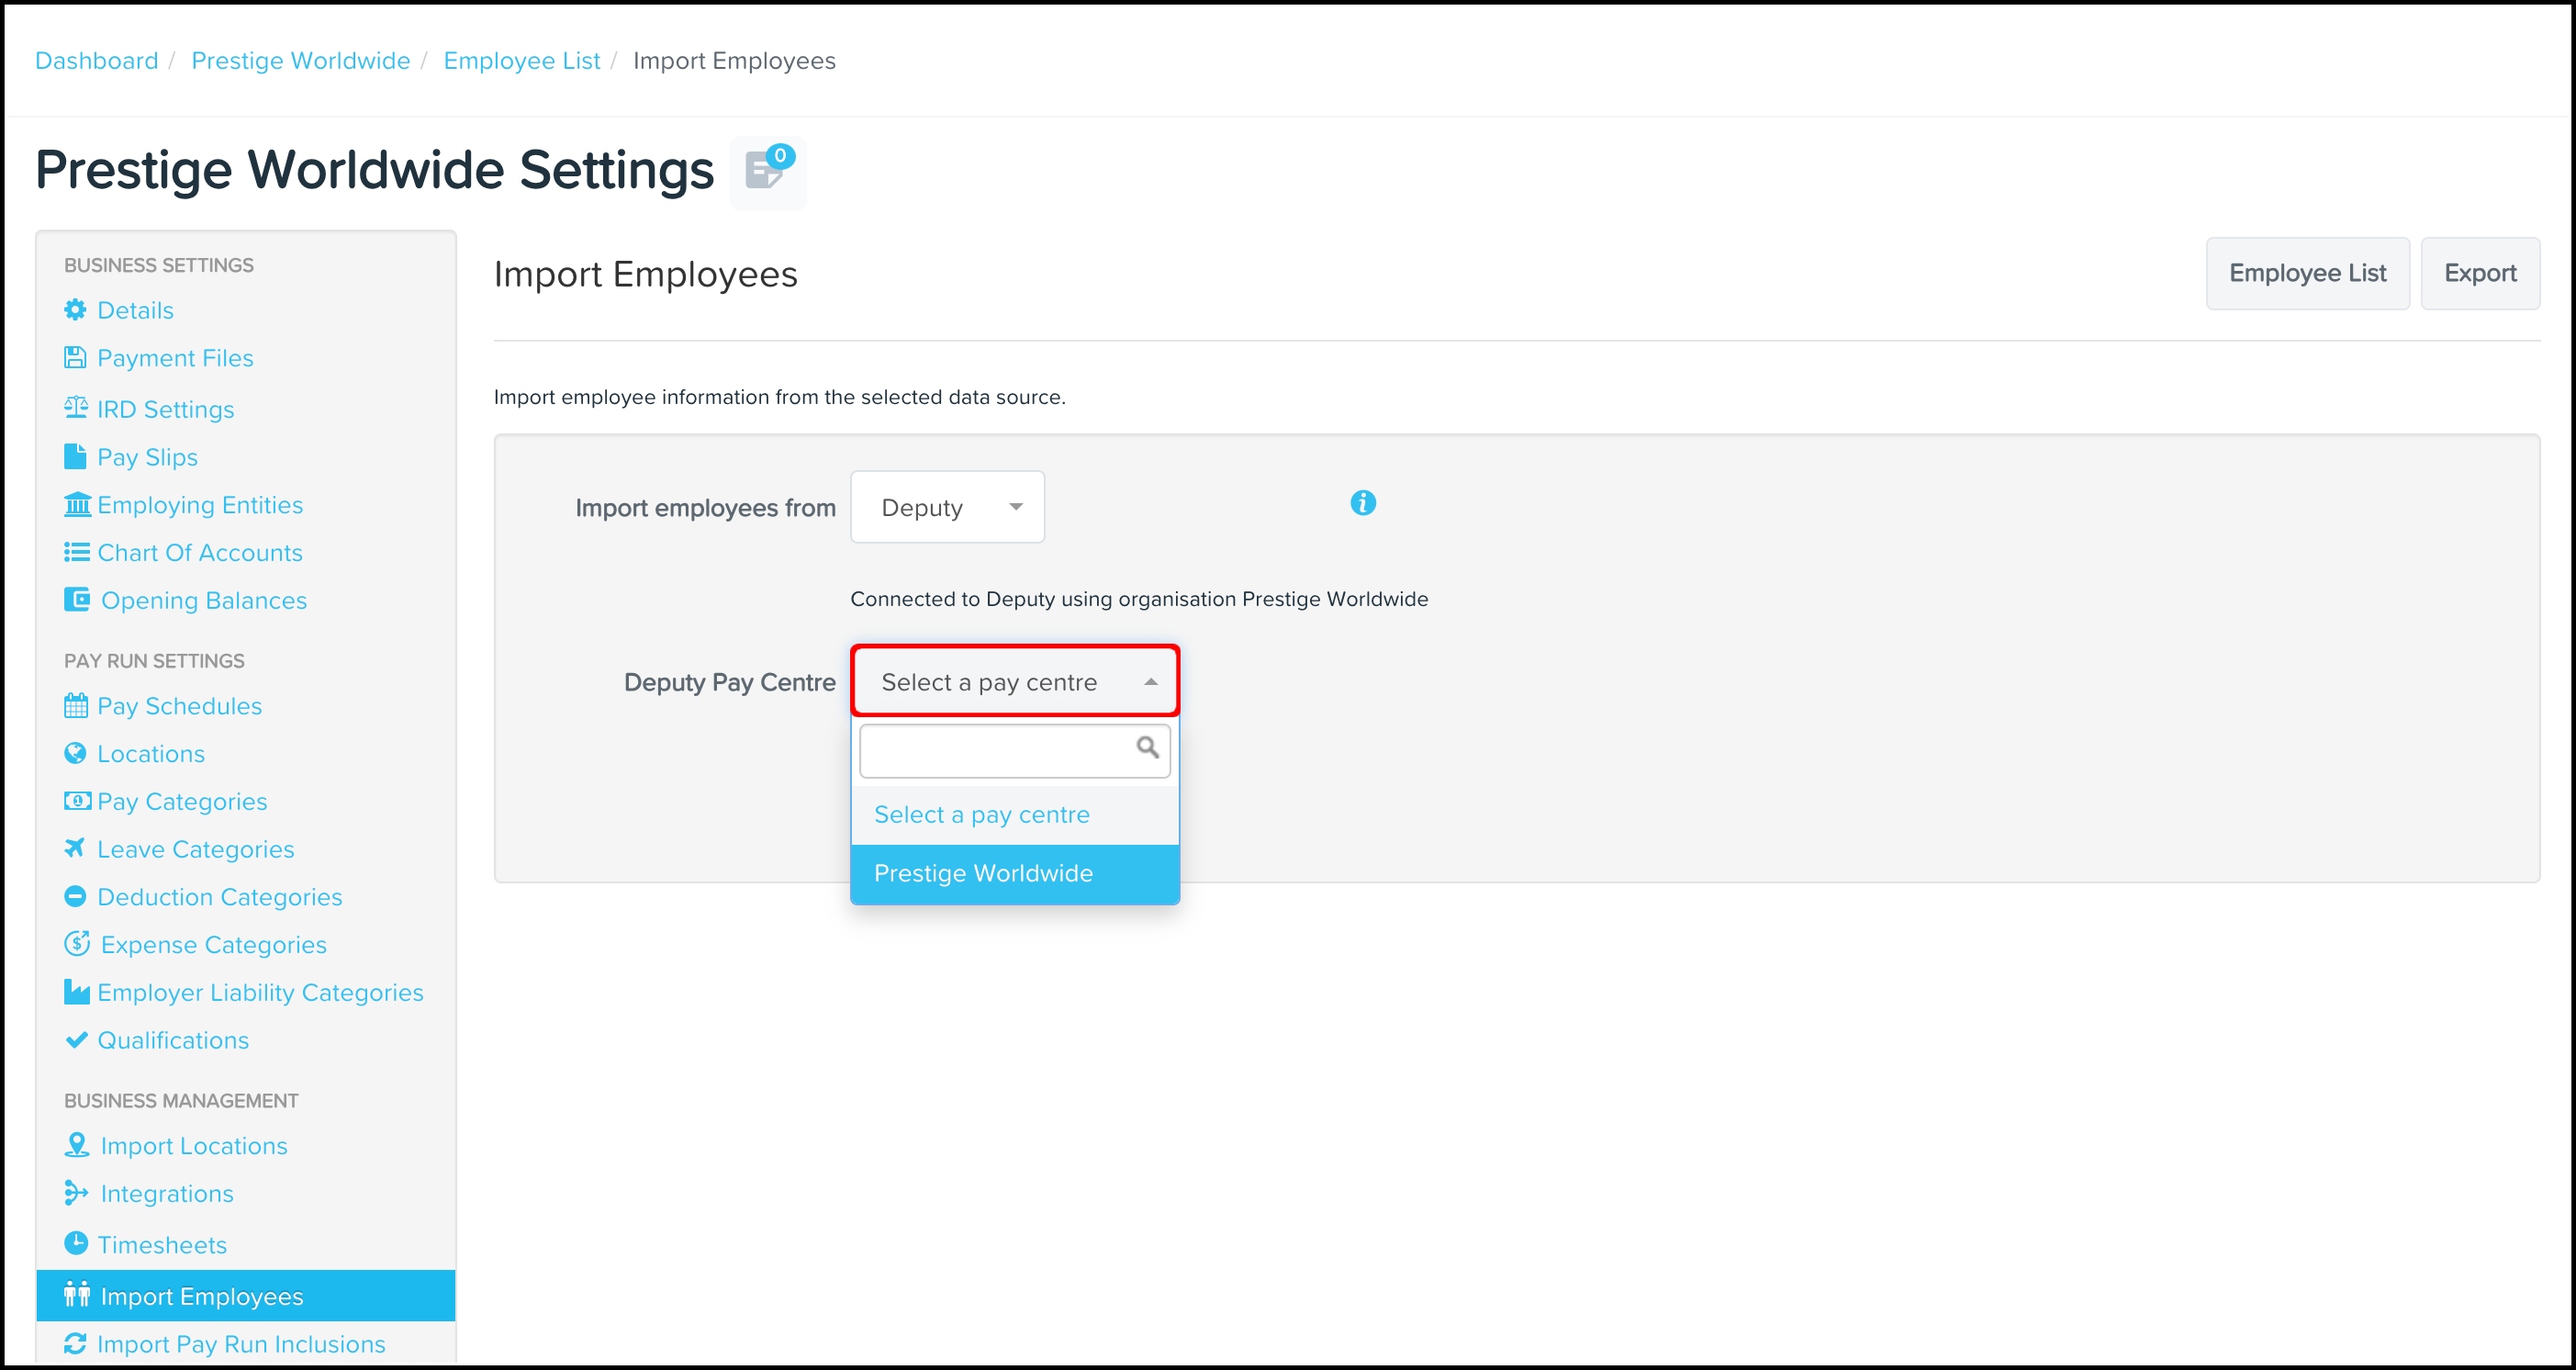The height and width of the screenshot is (1370, 2576).
Task: Click the blue info icon
Action: (1362, 503)
